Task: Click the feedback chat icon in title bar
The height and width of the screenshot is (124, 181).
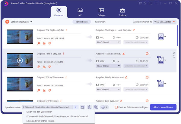Action: click(x=151, y=3)
